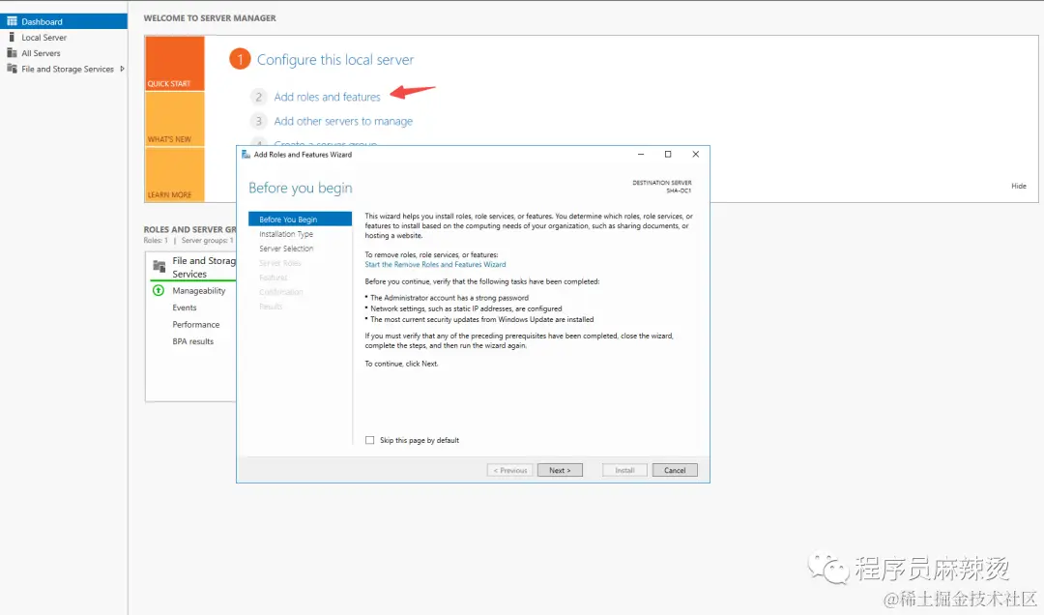Image resolution: width=1044 pixels, height=615 pixels.
Task: Select Before You Begin wizard step
Action: (300, 220)
